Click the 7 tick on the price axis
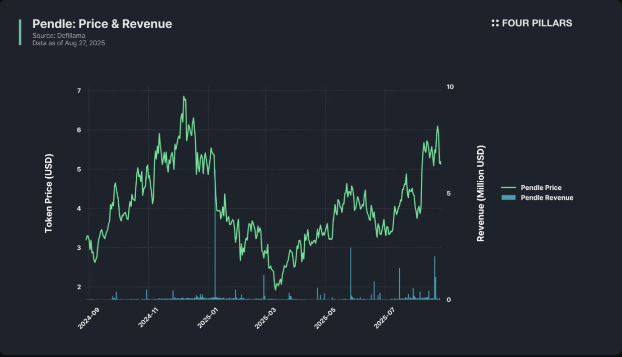The image size is (622, 357). click(x=78, y=91)
